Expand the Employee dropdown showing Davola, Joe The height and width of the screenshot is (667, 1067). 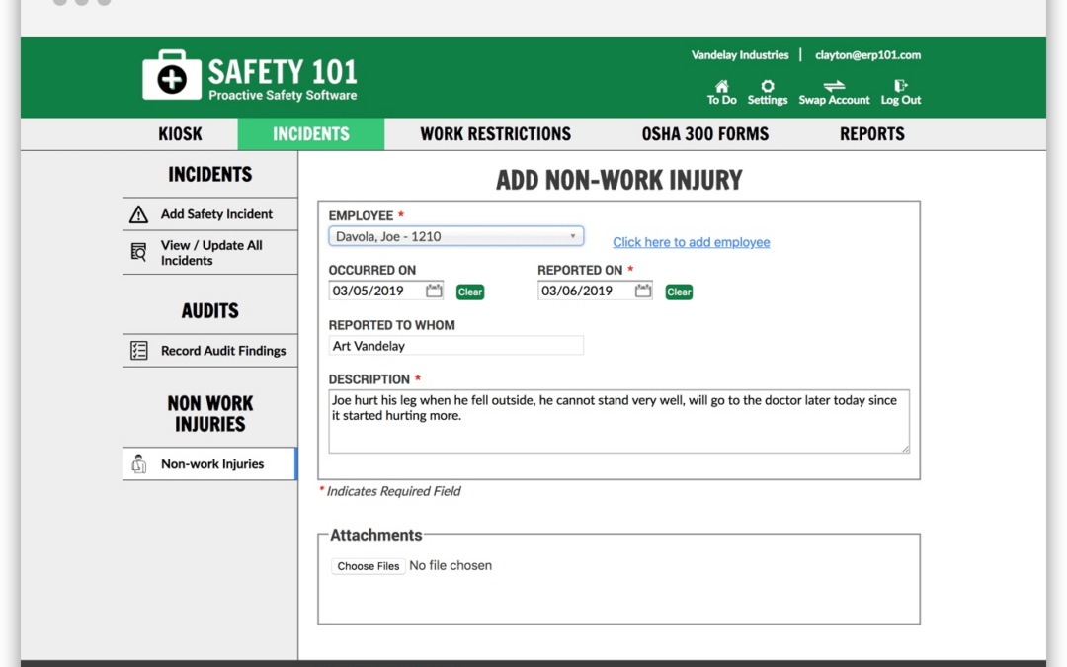[455, 236]
